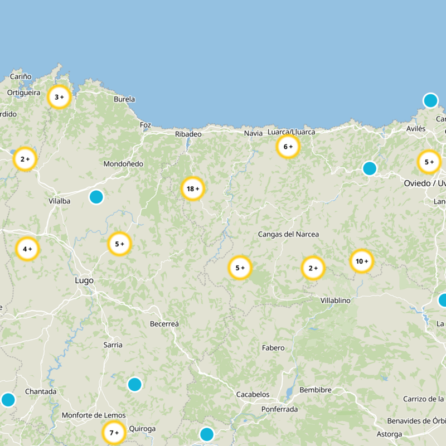Click the Avilés label

click(416, 129)
